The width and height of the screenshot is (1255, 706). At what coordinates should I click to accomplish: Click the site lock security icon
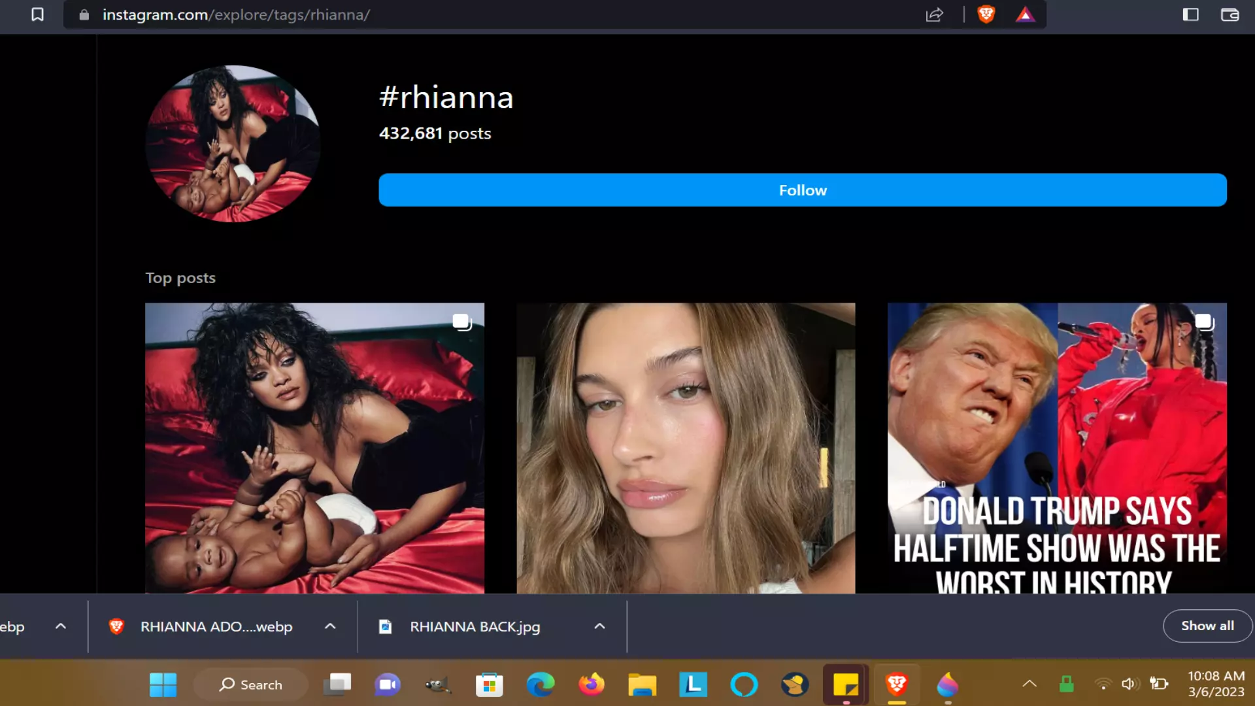click(x=84, y=14)
